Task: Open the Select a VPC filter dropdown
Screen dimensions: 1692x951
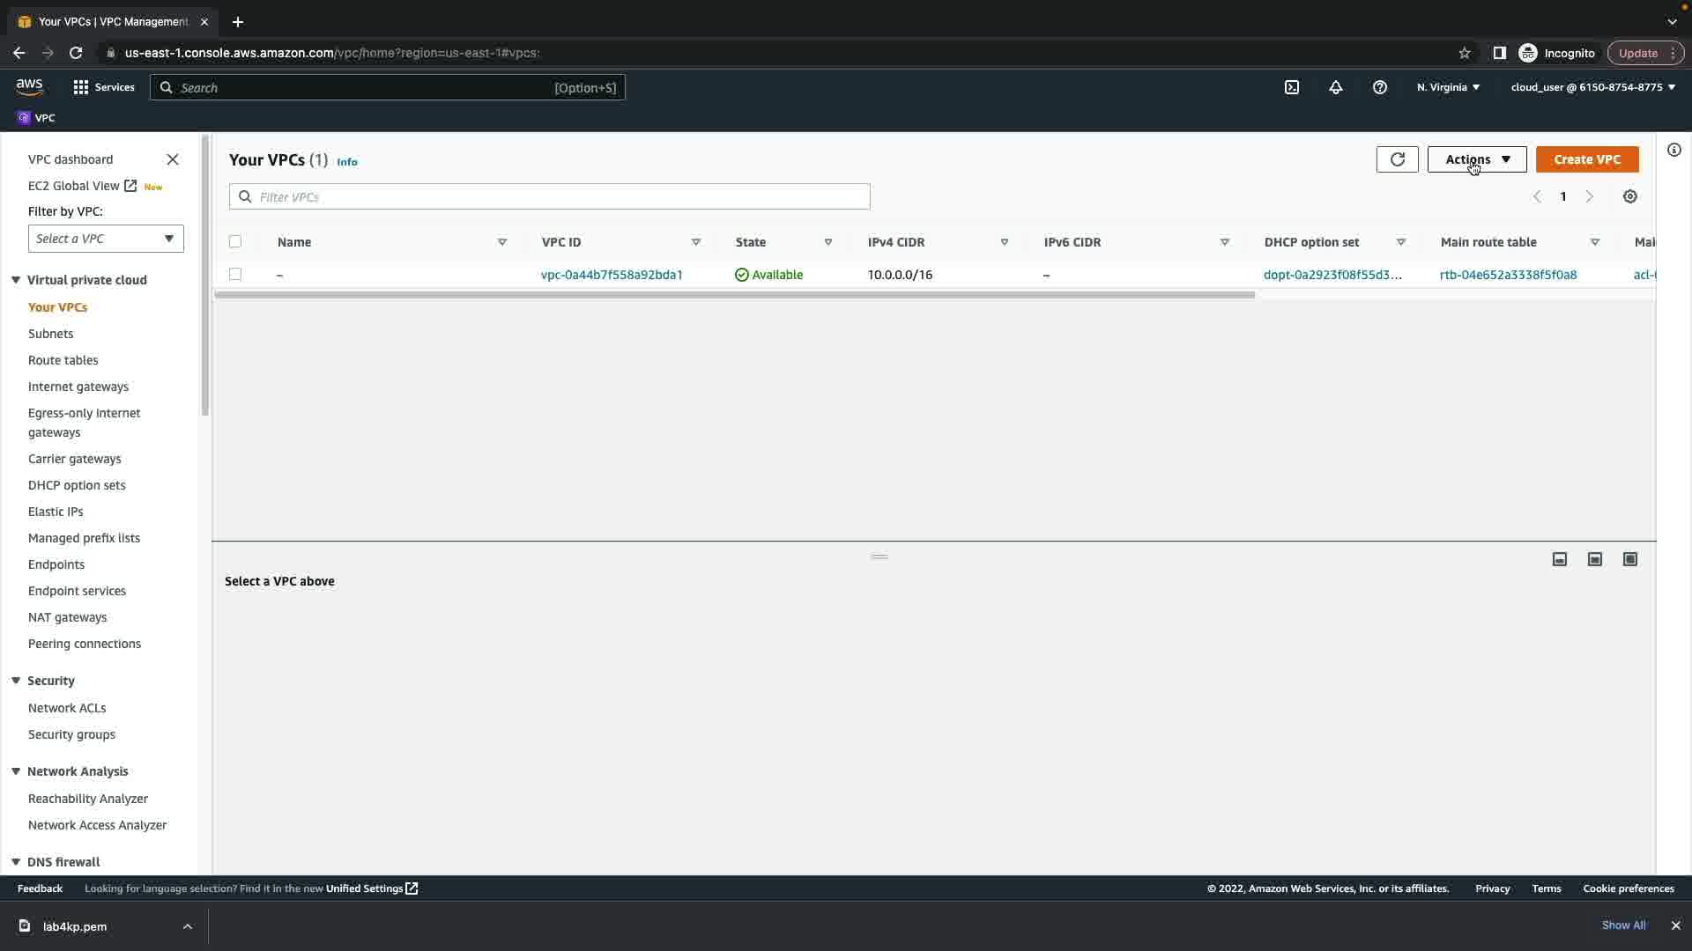Action: 106,239
